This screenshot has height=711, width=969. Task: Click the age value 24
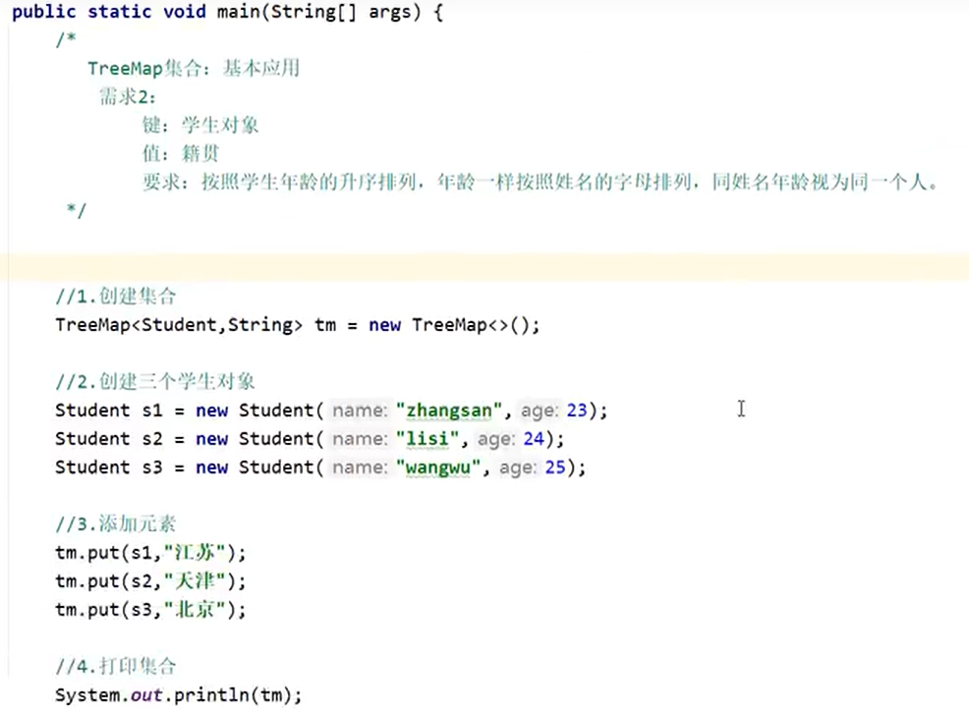click(534, 439)
